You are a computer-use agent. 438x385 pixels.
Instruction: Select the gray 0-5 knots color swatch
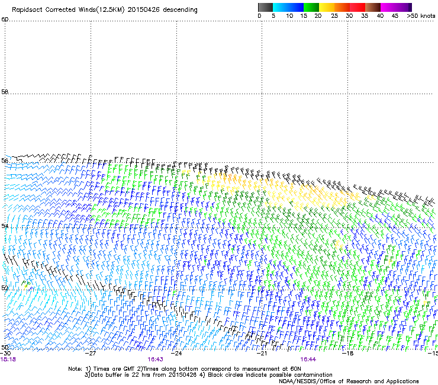point(265,7)
